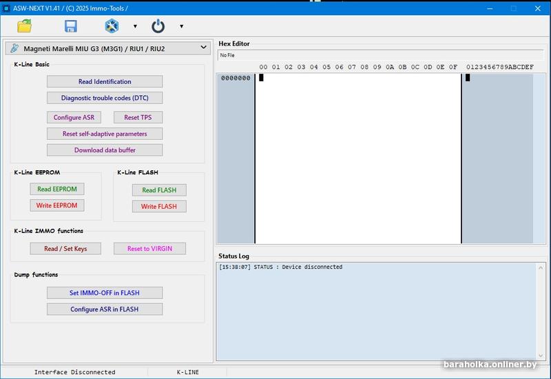Click the ASW-NEXT app icon in title bar
The height and width of the screenshot is (379, 551).
coord(6,8)
